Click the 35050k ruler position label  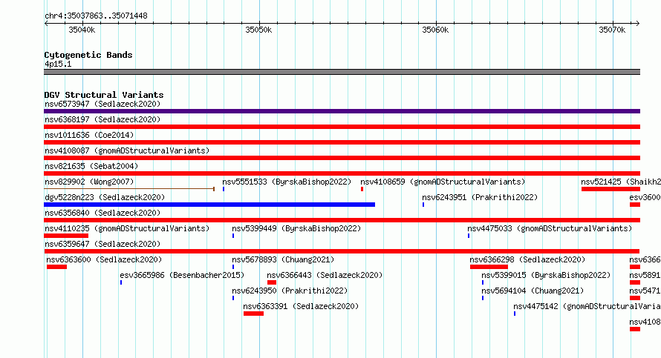coord(258,30)
